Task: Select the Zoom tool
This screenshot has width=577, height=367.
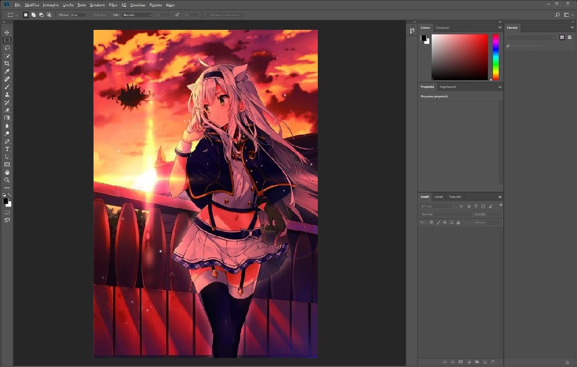Action: (x=7, y=180)
